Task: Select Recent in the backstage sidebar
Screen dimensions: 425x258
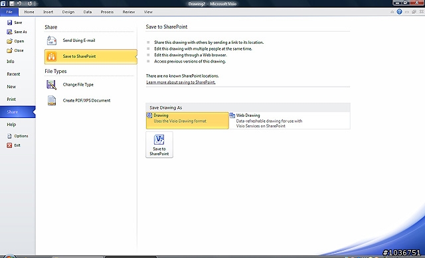Action: [x=13, y=74]
